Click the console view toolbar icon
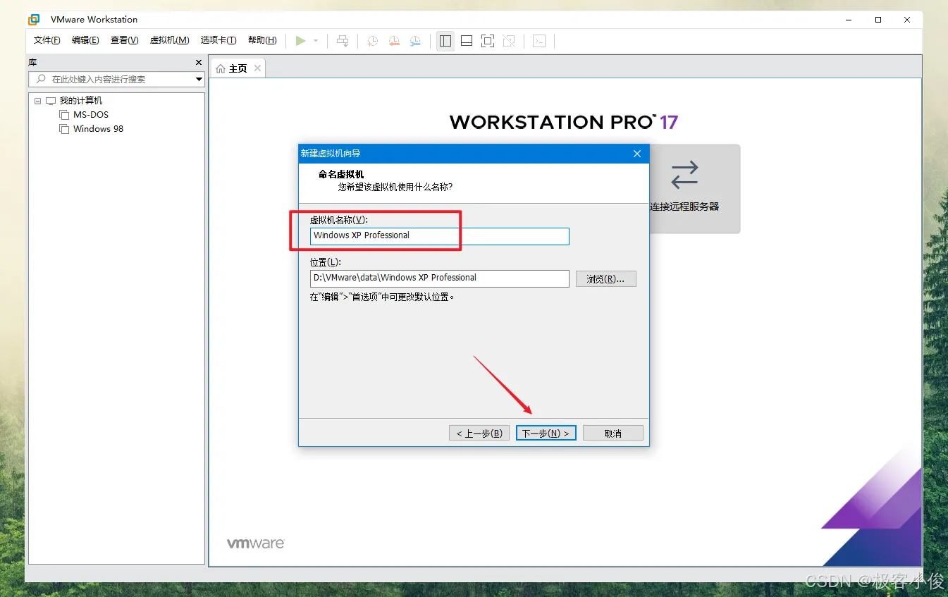948x597 pixels. (539, 41)
